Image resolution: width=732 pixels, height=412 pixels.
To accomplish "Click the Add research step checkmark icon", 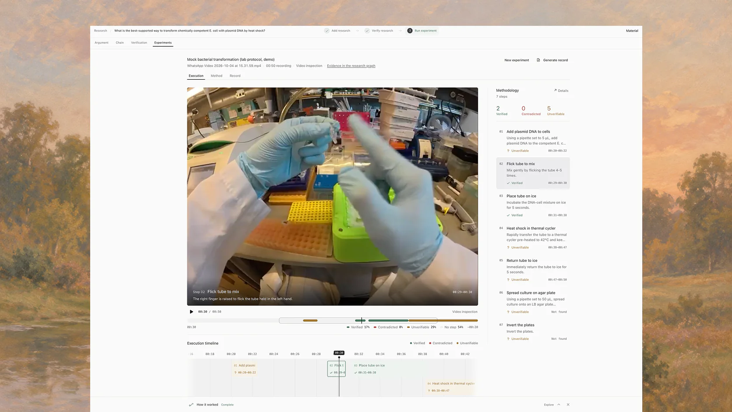I will [327, 31].
